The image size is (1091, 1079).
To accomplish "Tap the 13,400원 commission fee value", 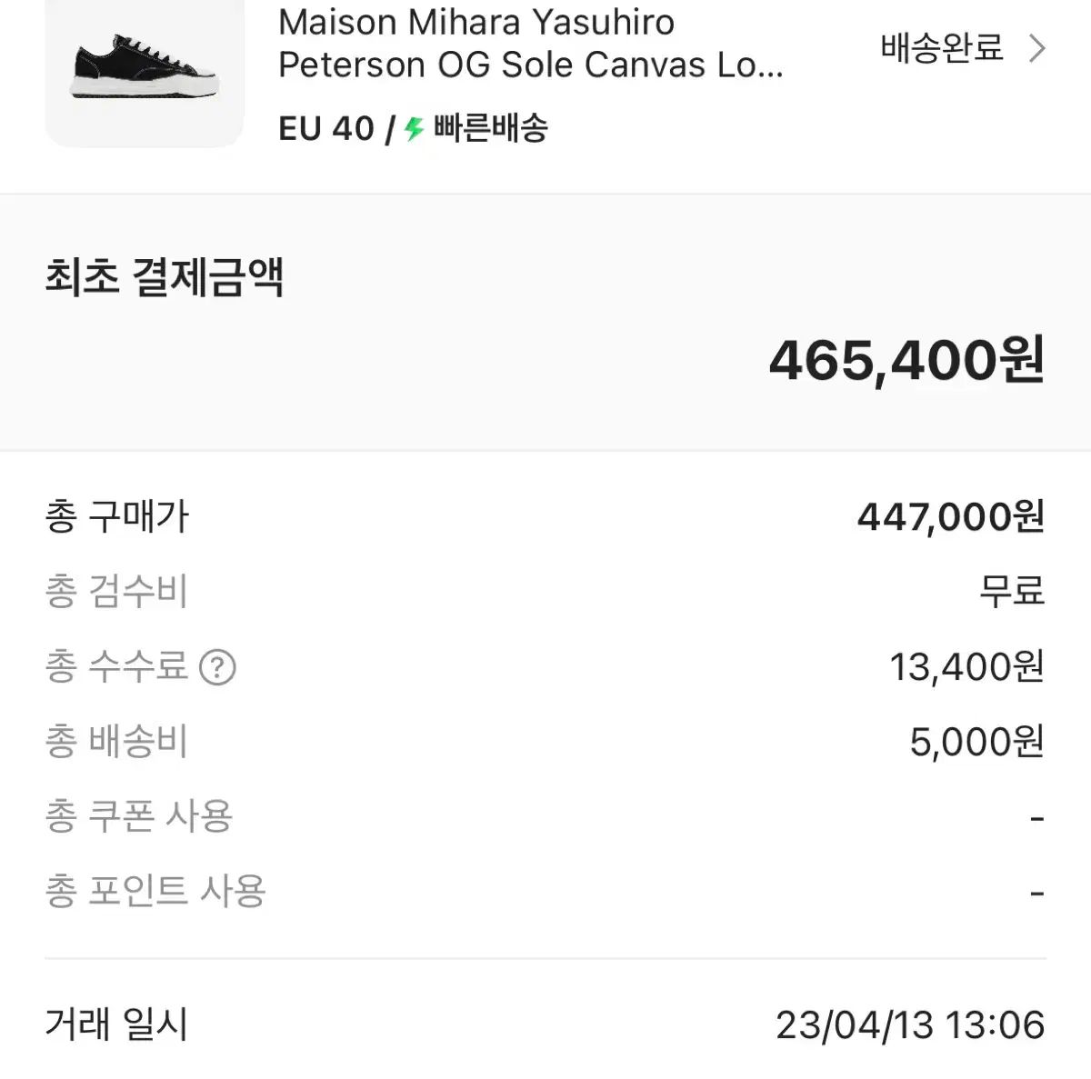I will (x=967, y=668).
